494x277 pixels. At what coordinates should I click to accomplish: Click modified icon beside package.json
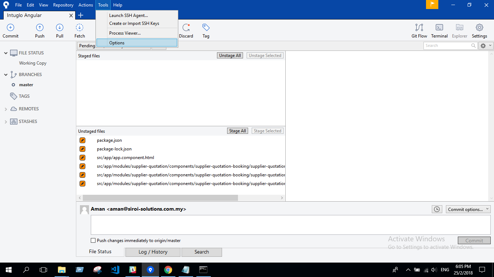[x=82, y=140]
